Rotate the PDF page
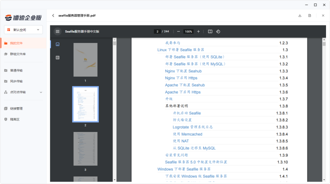 (218, 31)
